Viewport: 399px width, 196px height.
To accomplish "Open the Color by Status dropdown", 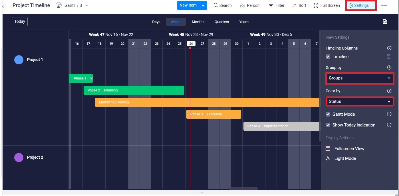I will point(360,101).
